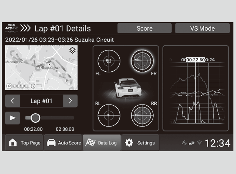Open the Top Page tab

coord(24,143)
